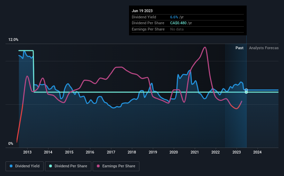
Task: Click the 2016 x-axis year label
Action: tap(90, 152)
